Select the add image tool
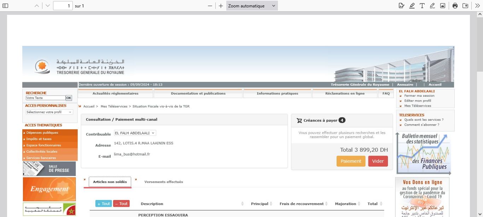Image resolution: width=483 pixels, height=217 pixels. pos(442,6)
